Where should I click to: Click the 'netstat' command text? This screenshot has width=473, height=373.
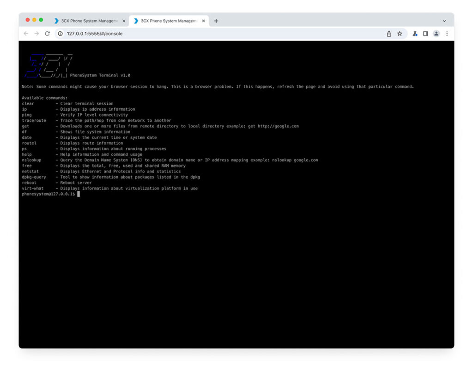pos(30,172)
